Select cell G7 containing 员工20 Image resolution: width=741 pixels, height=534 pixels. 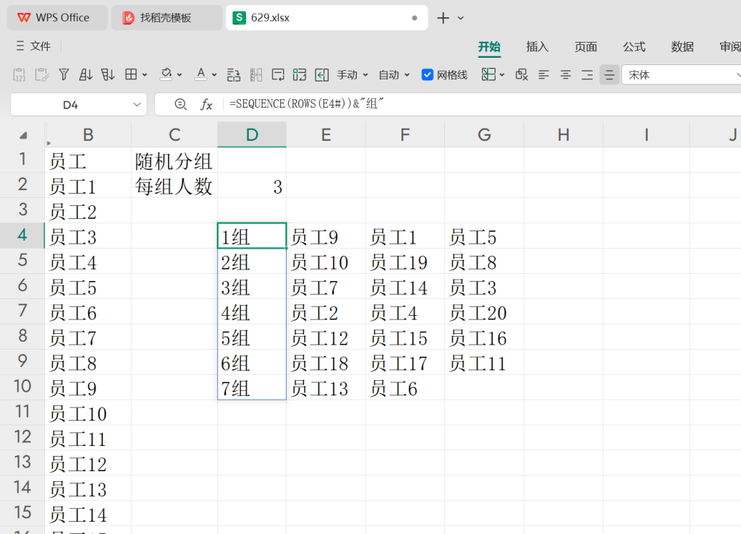484,312
